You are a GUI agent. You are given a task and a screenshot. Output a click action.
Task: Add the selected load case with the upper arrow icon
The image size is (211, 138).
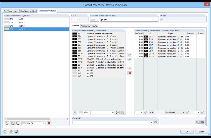pyautogui.click(x=130, y=55)
